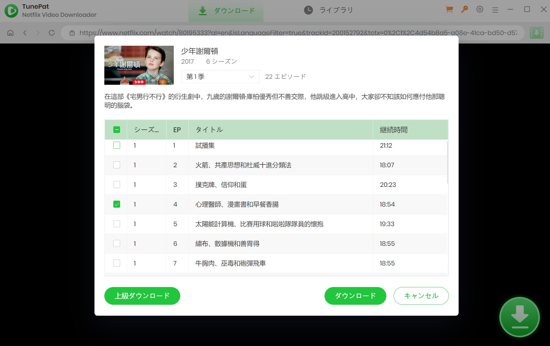This screenshot has width=550, height=346.
Task: Toggle the select-all checkbox in table header
Action: click(117, 130)
